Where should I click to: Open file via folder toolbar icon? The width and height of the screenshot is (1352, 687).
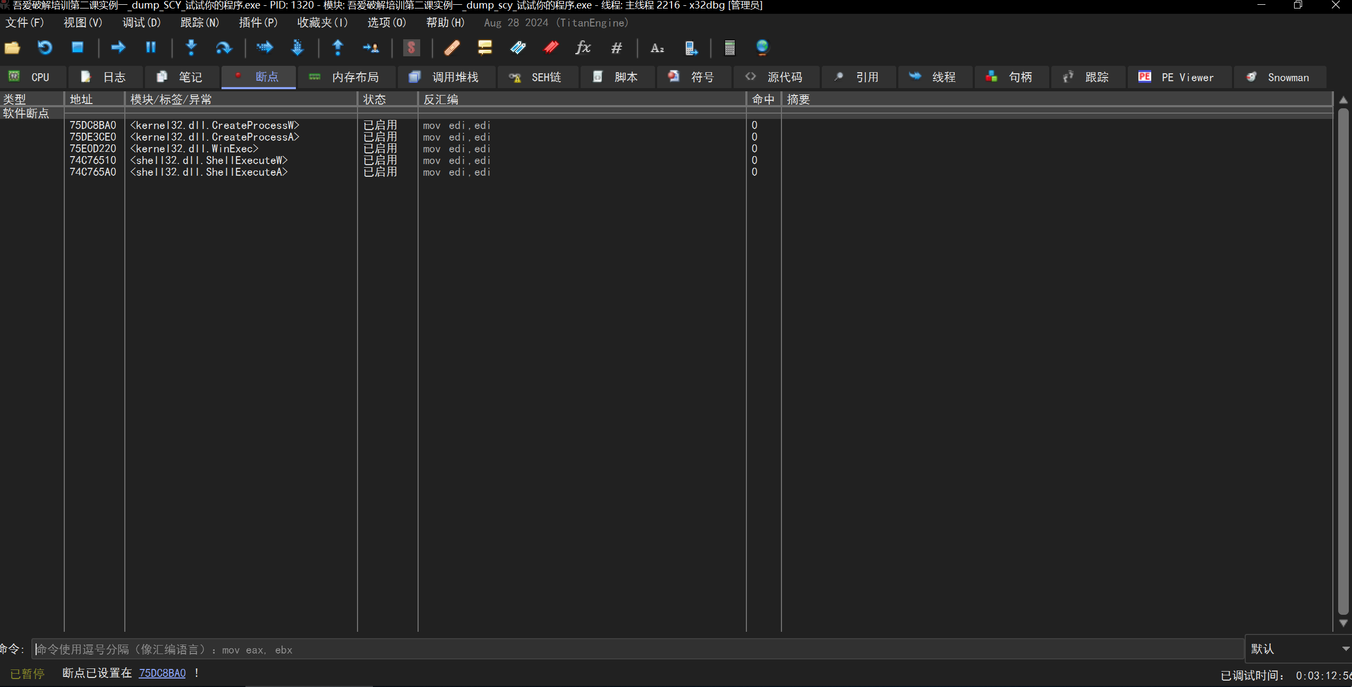tap(12, 48)
